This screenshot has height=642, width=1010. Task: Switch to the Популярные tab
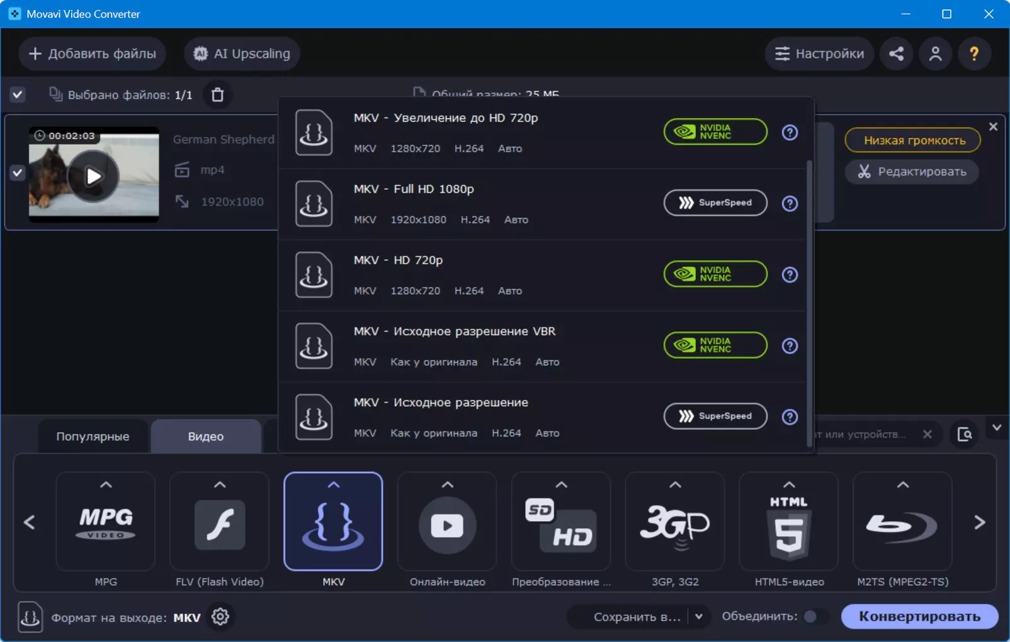click(93, 436)
